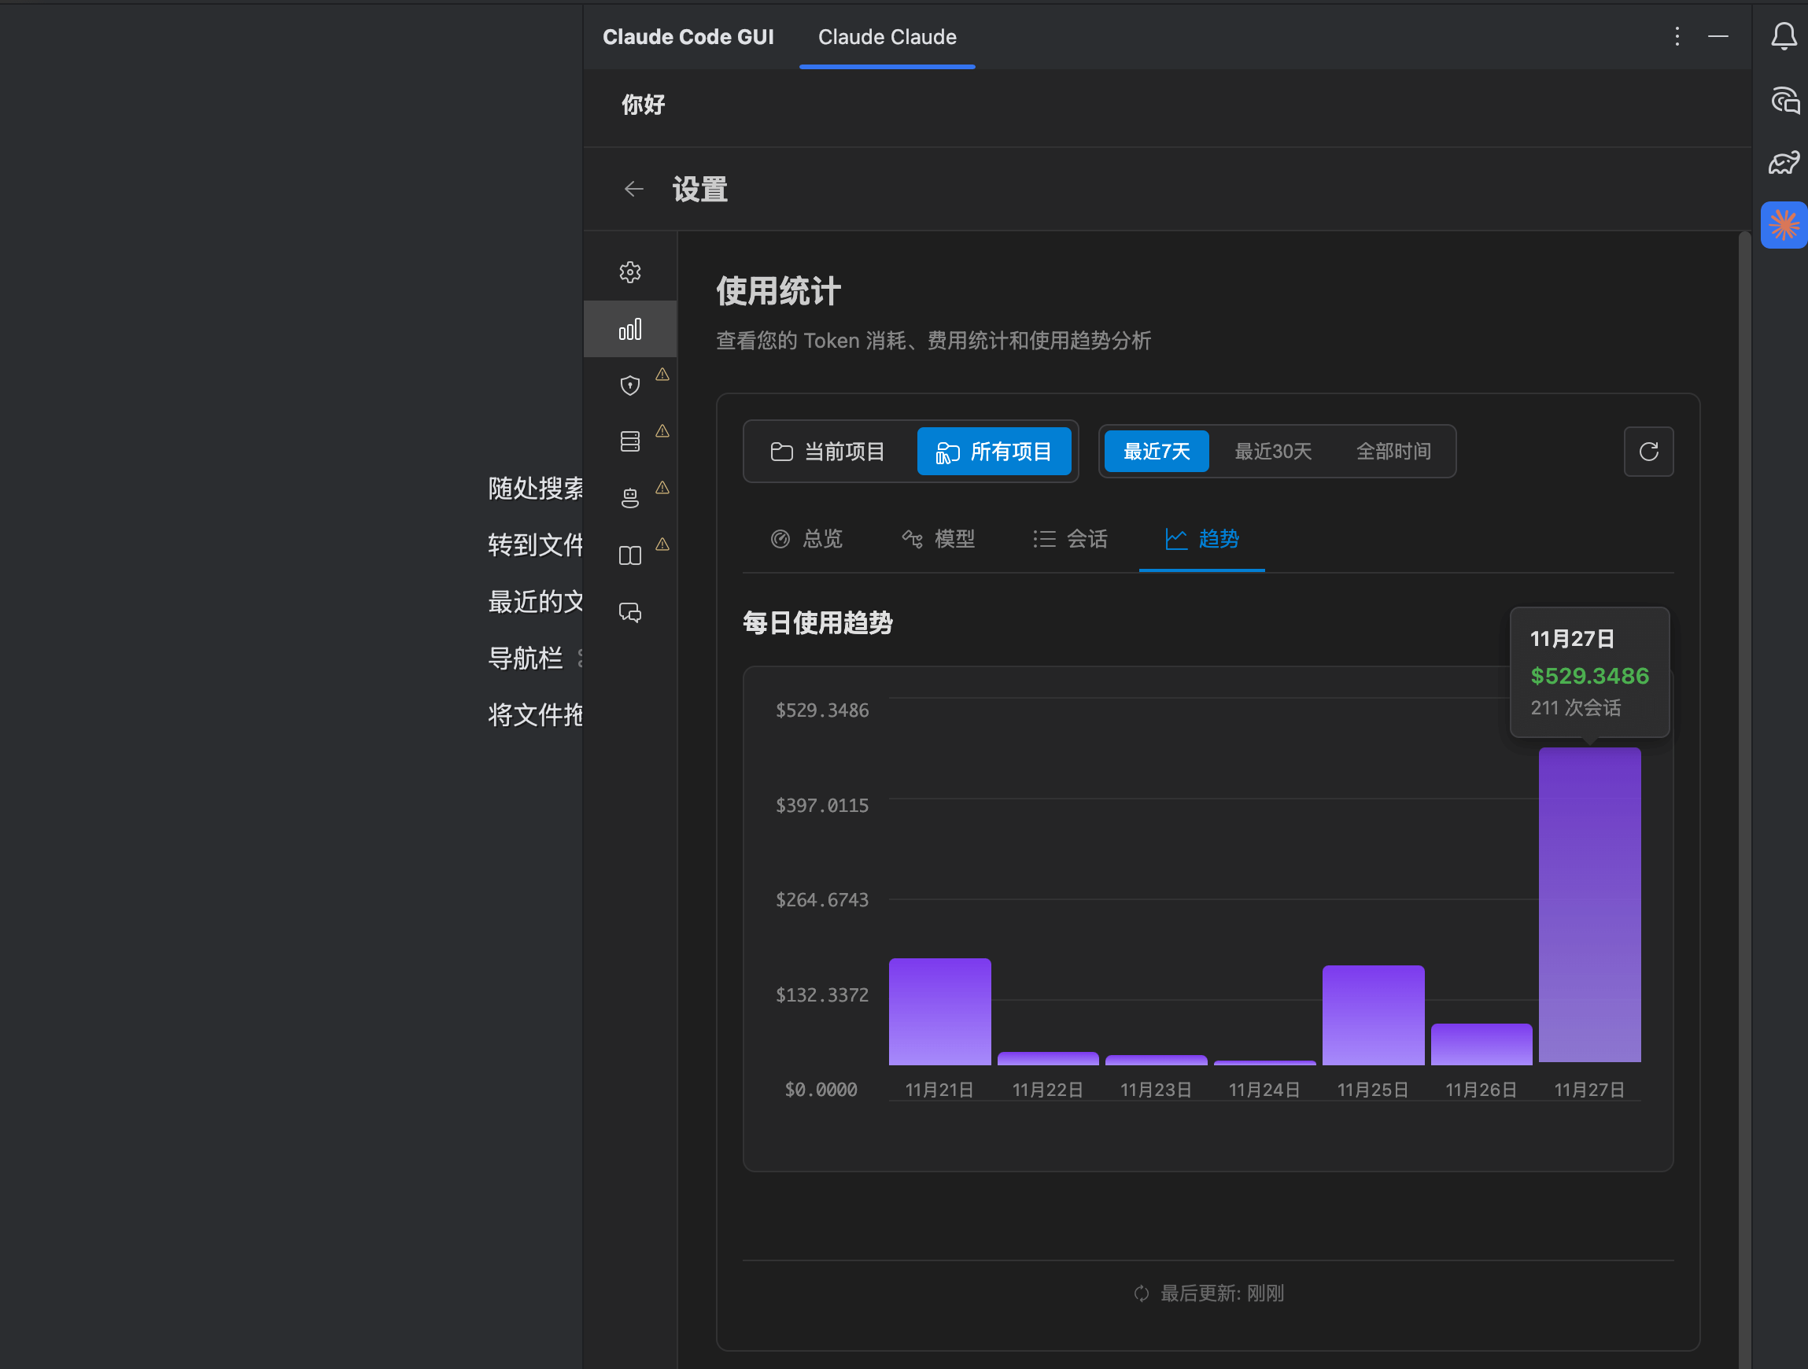Select the 会话 tab
Viewport: 1808px width, 1369px height.
(1072, 539)
